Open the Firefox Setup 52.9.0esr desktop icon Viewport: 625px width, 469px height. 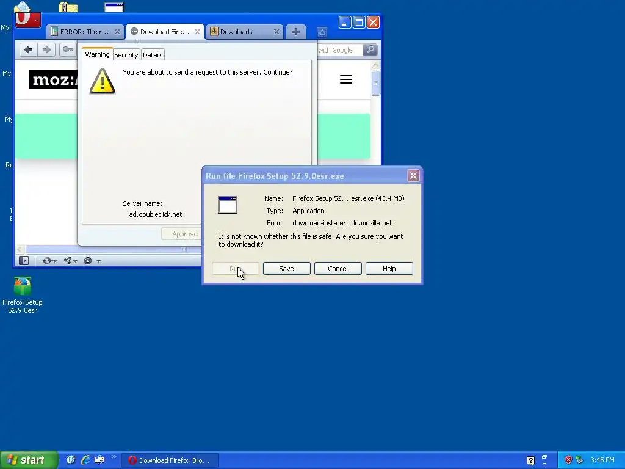[23, 295]
